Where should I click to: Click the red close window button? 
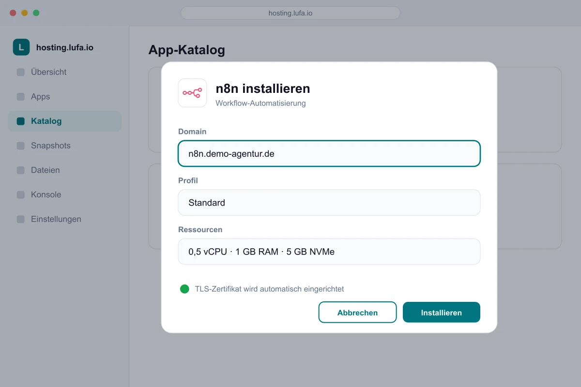point(13,13)
